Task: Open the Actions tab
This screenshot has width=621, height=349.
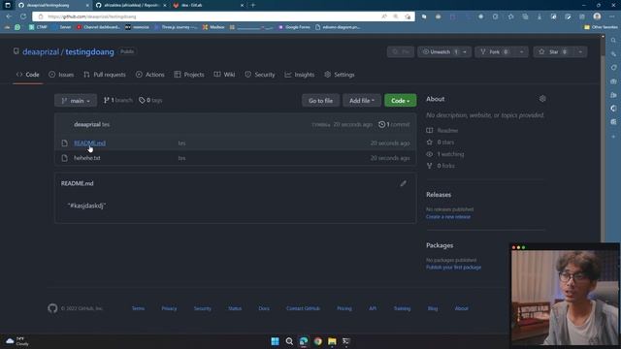Action: pos(150,75)
